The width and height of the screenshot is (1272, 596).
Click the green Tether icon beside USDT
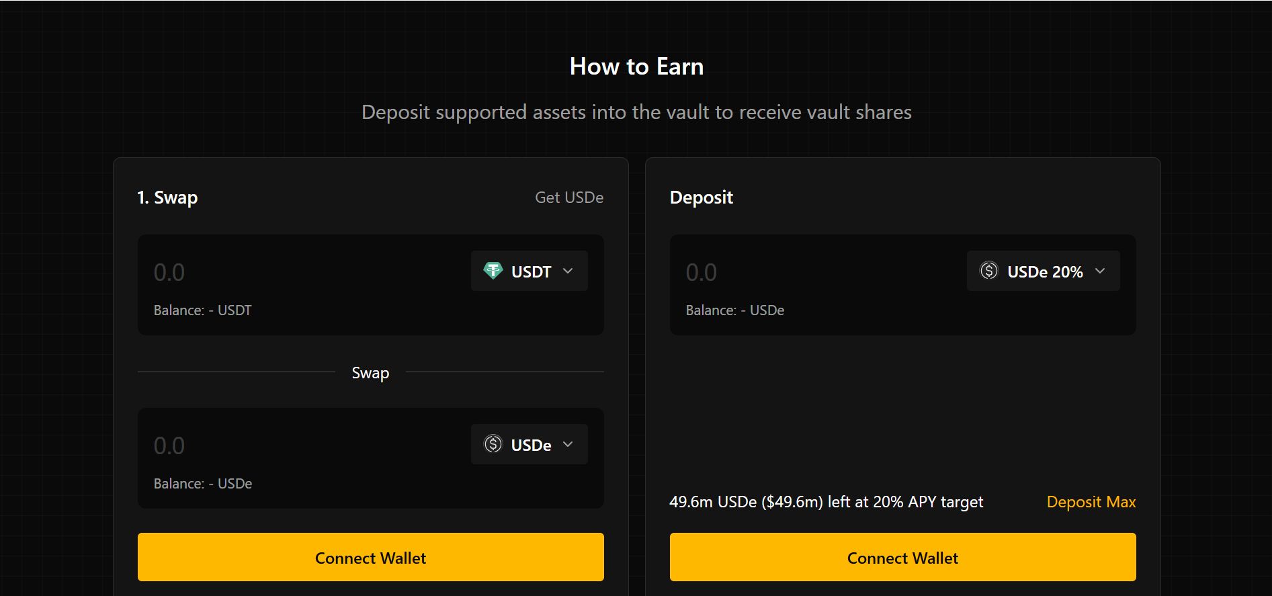click(x=493, y=271)
